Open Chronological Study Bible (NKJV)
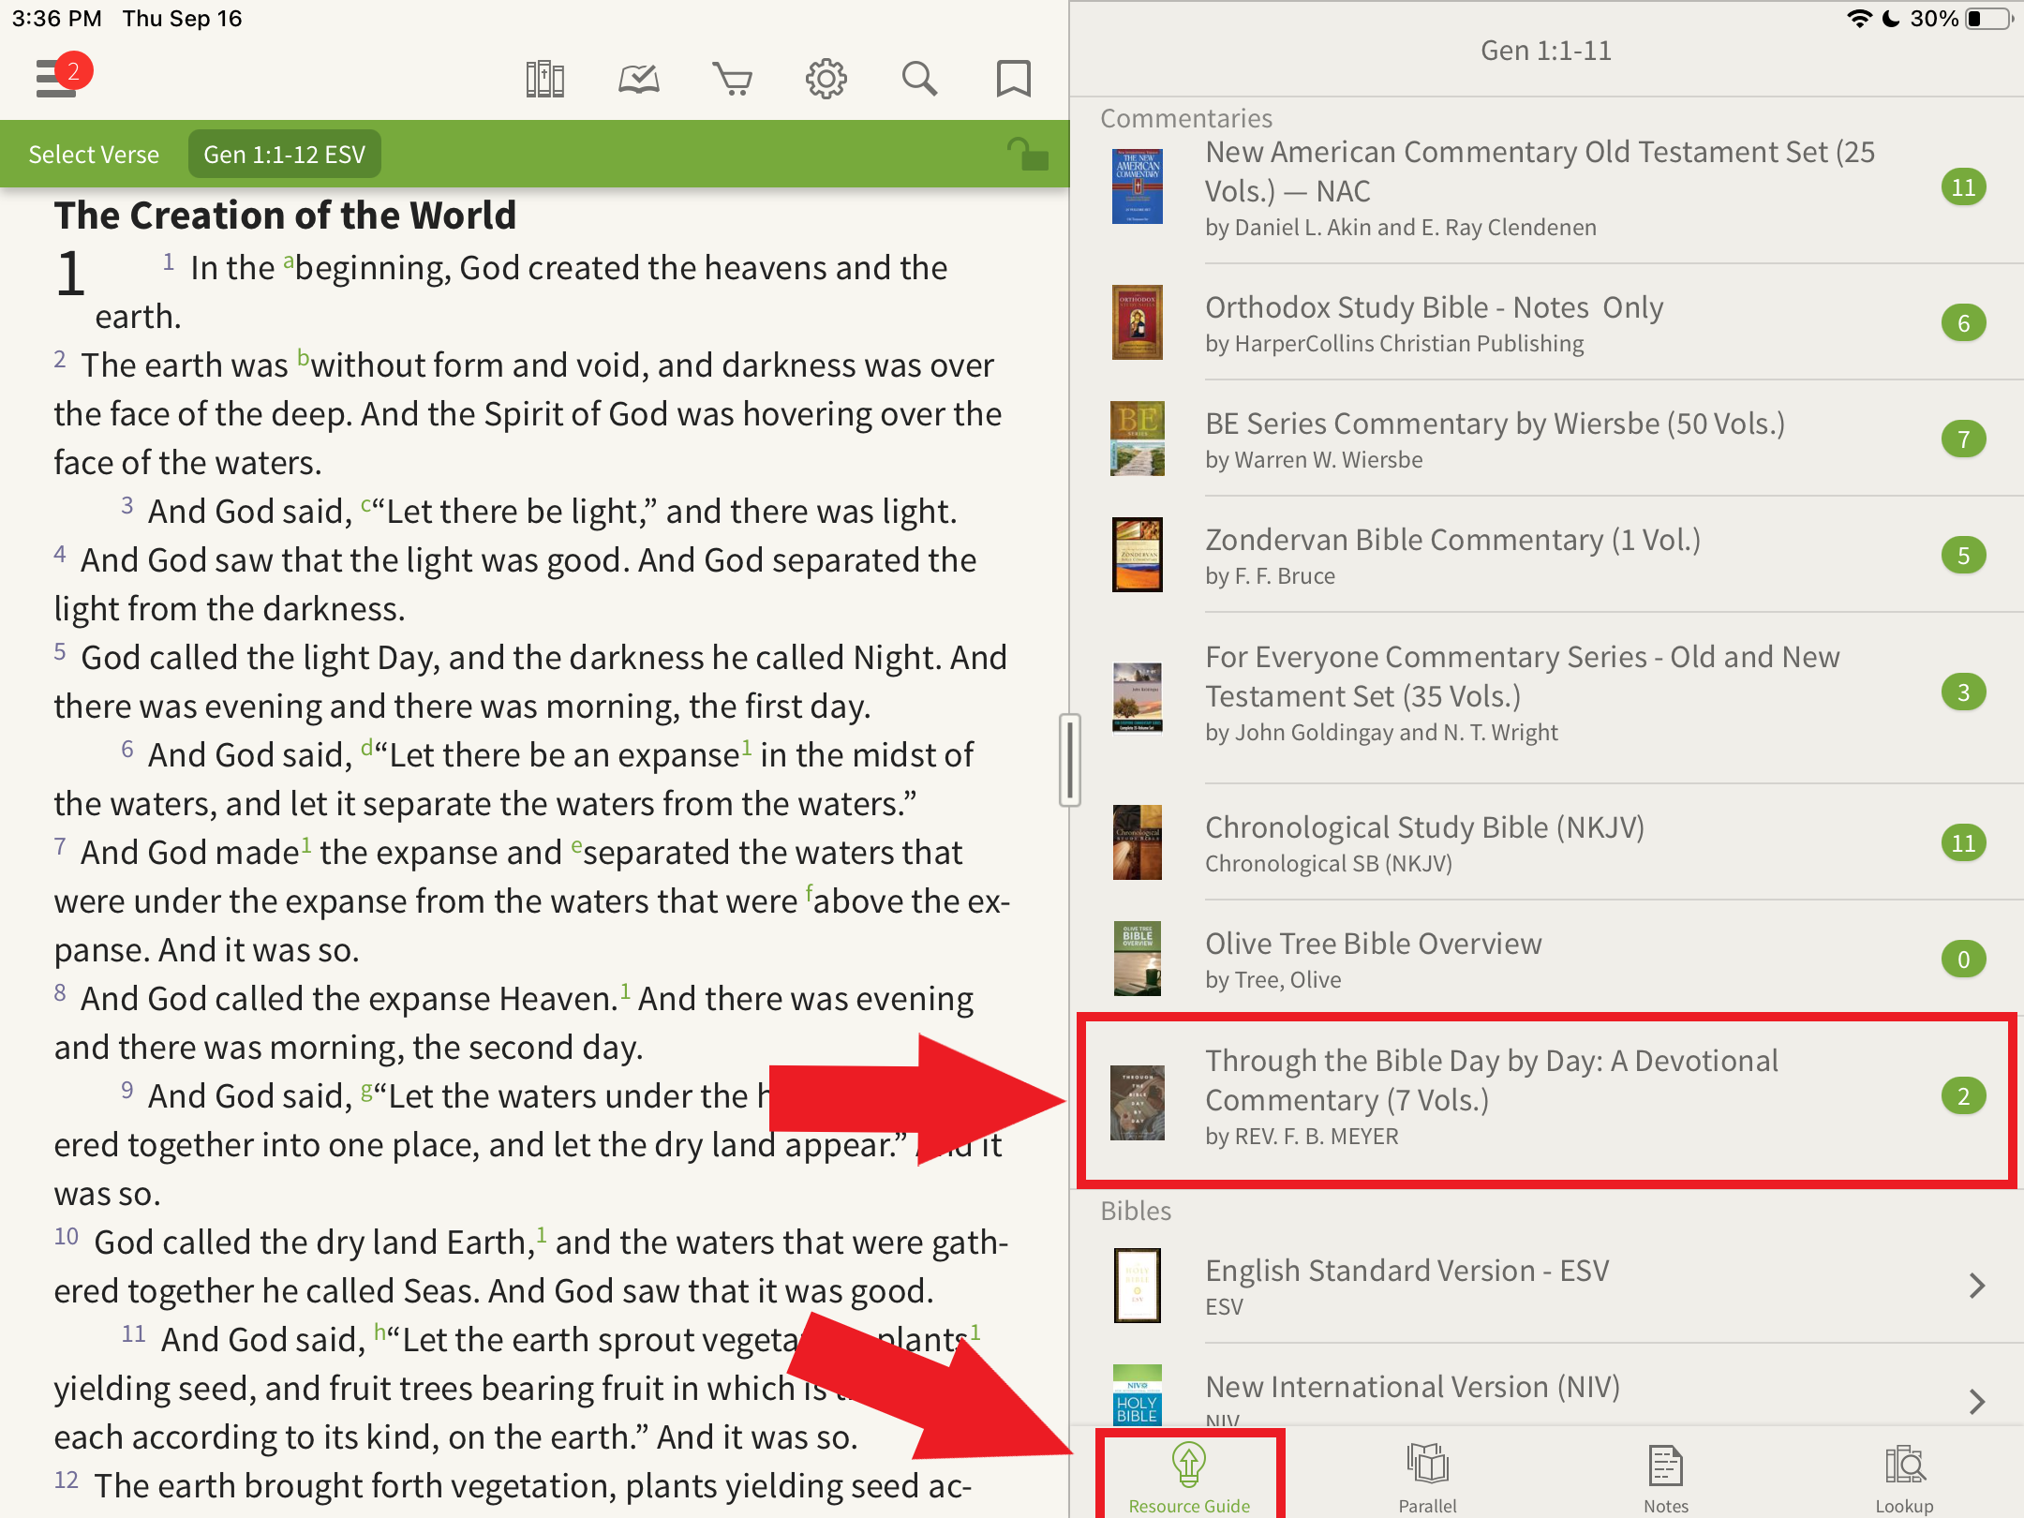Viewport: 2024px width, 1518px height. 1547,842
